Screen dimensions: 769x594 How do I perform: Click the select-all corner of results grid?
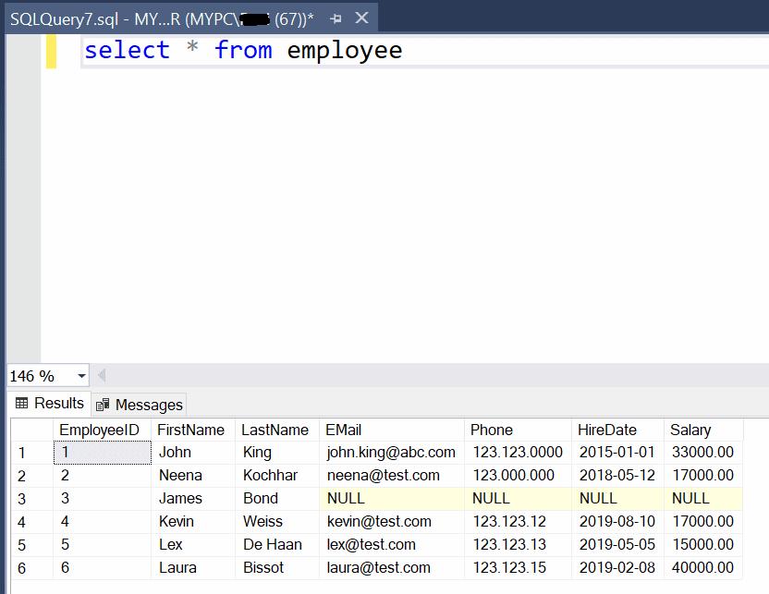31,430
